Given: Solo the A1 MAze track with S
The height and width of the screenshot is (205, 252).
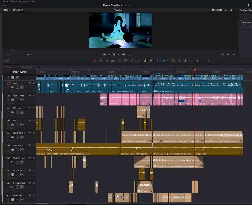Looking at the screenshot, I should pyautogui.click(x=17, y=87).
